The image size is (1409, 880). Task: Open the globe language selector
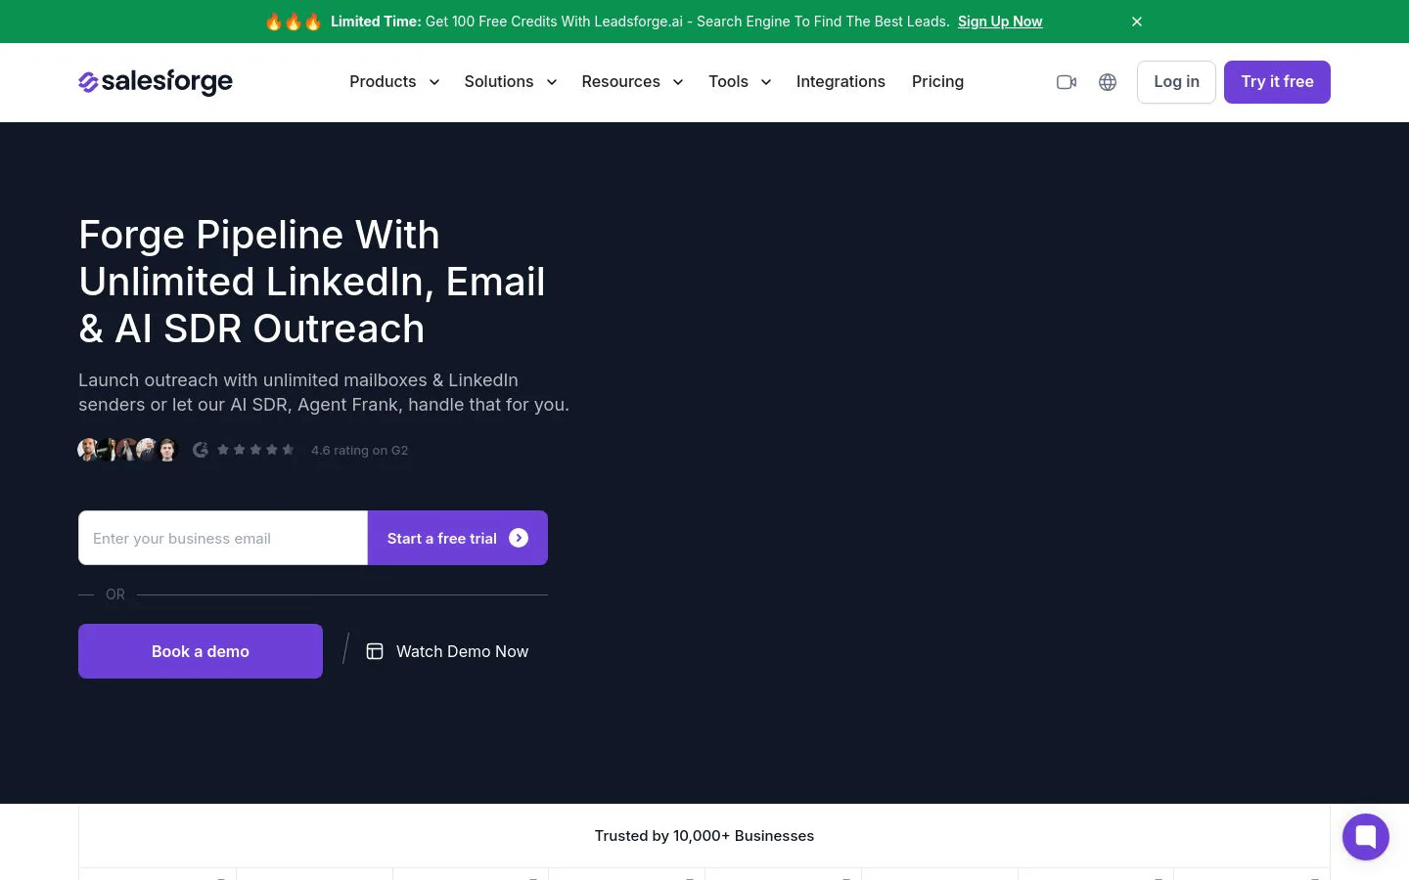coord(1108,82)
